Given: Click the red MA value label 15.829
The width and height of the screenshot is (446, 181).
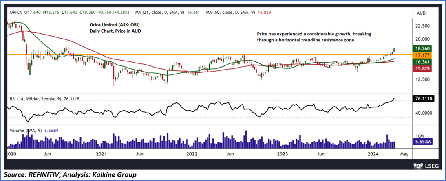Looking at the screenshot, I should coord(422,68).
